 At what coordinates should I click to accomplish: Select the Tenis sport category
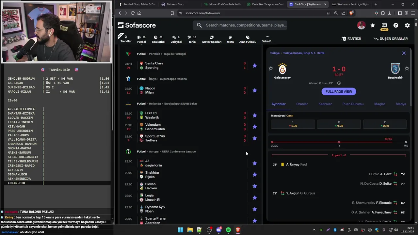(x=192, y=39)
